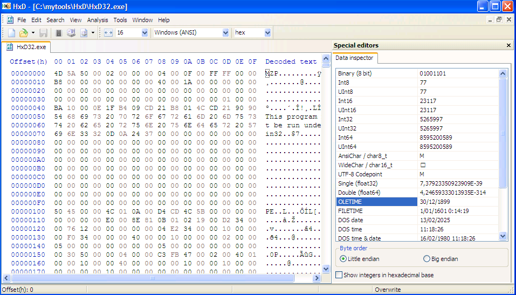The image size is (516, 295).
Task: Click Overwrite mode in status bar
Action: tap(388, 290)
